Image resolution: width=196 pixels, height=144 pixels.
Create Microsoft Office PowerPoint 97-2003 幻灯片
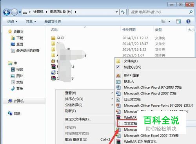(156, 106)
